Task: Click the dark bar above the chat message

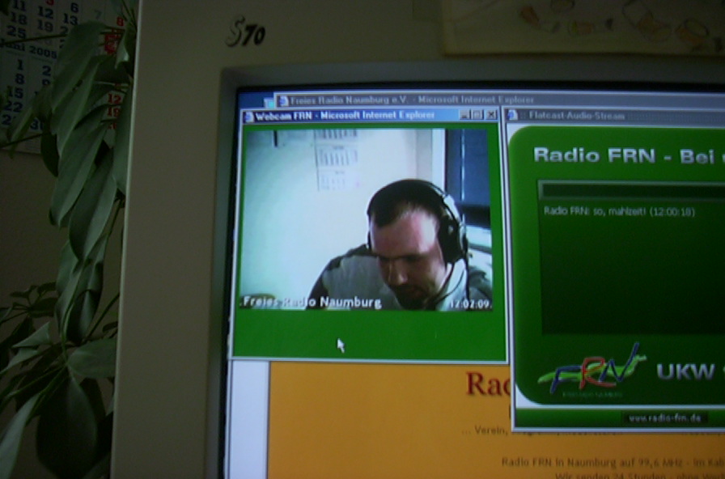Action: (x=631, y=190)
